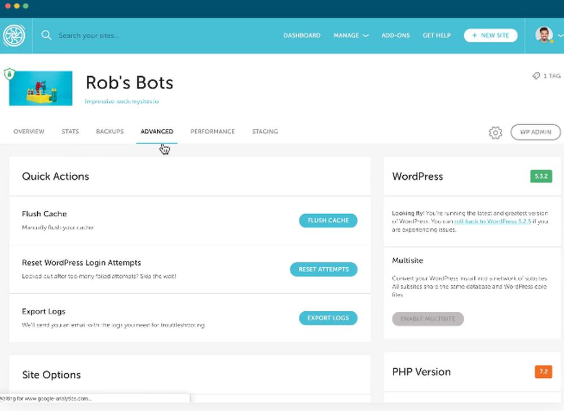Screen dimensions: 564x411
Task: Click the Quick Actions heading
Action: click(55, 176)
